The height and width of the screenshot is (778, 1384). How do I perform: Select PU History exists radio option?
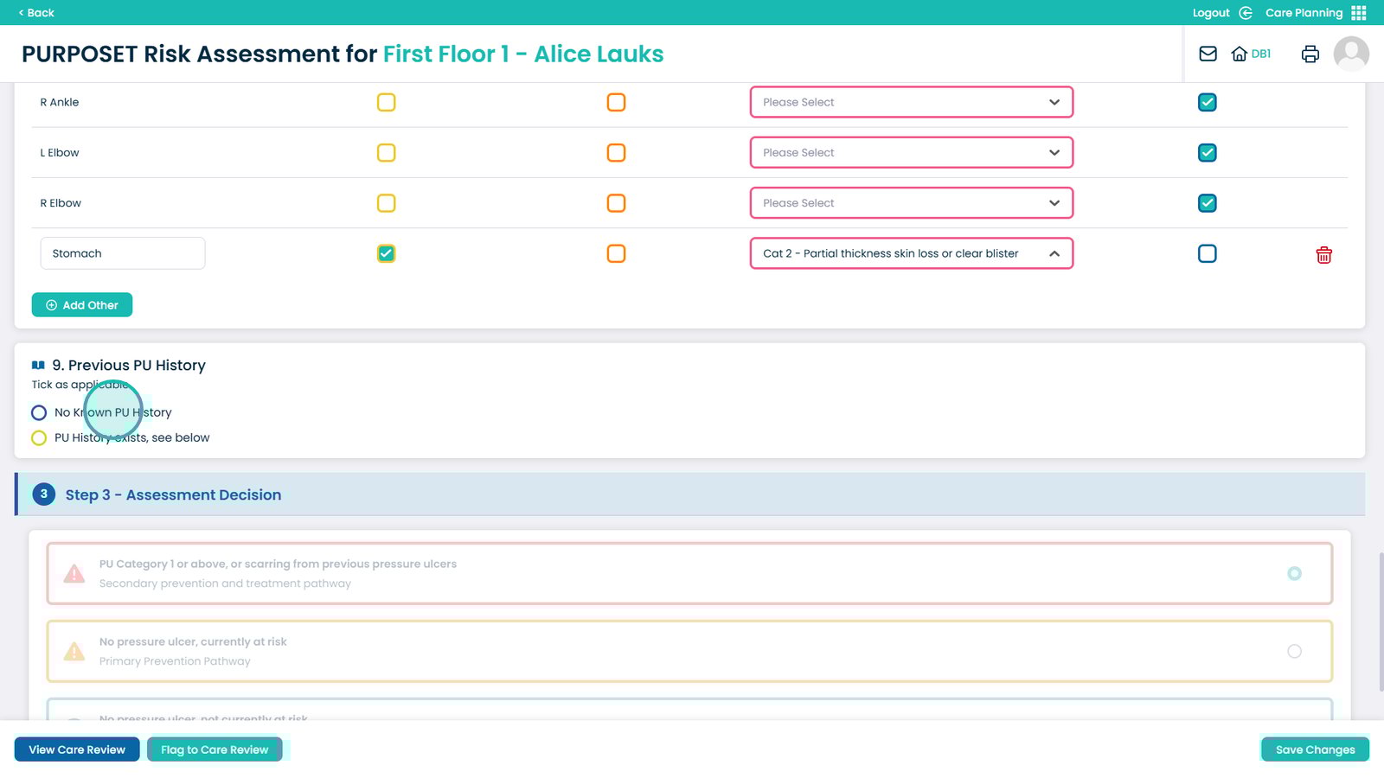(x=39, y=438)
